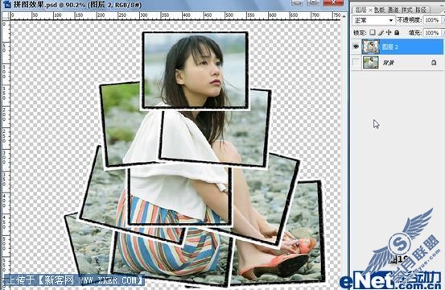Click the vertical scrollbar up arrow of the document
Viewport: 445px width, 290px height.
(x=344, y=15)
